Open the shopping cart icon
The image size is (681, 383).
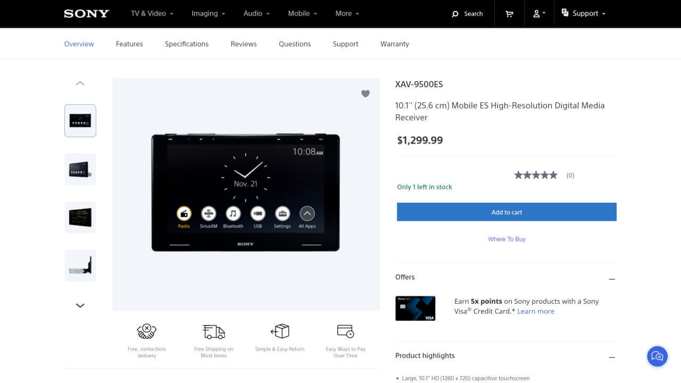[x=509, y=14]
